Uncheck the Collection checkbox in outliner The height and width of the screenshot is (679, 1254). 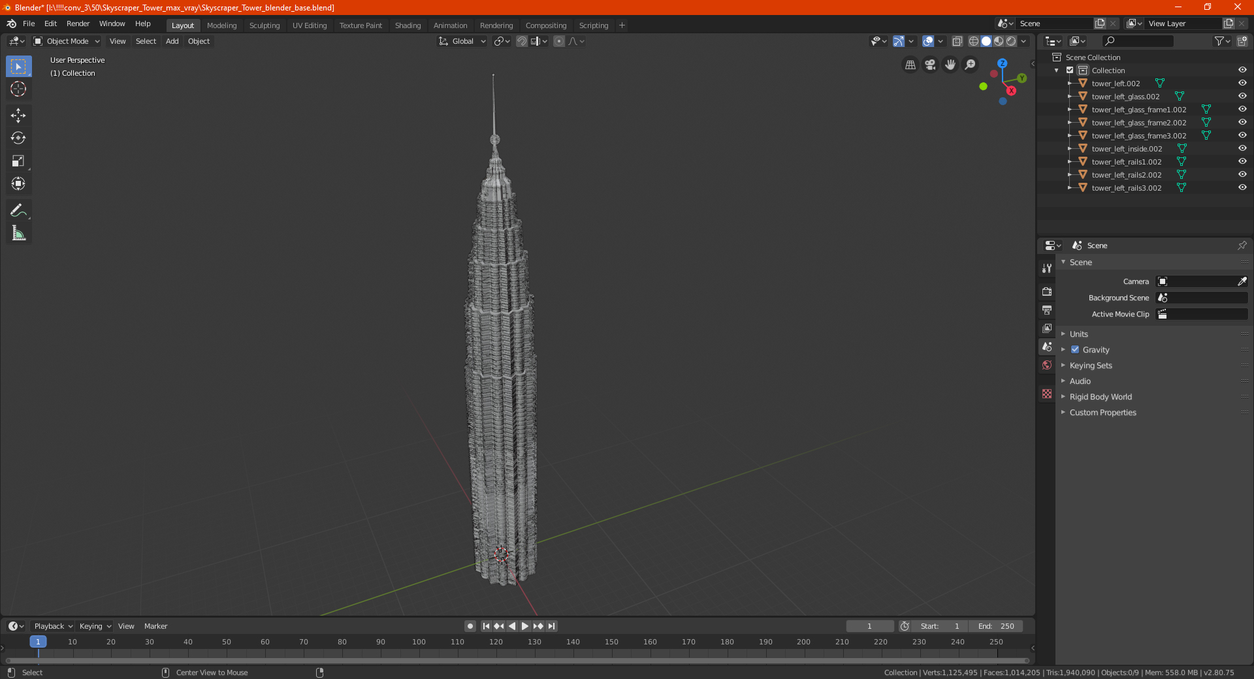click(1070, 71)
